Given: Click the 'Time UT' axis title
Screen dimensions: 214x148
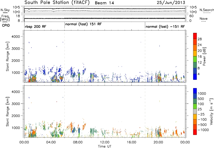Looking at the screenshot, I should [x=105, y=146].
